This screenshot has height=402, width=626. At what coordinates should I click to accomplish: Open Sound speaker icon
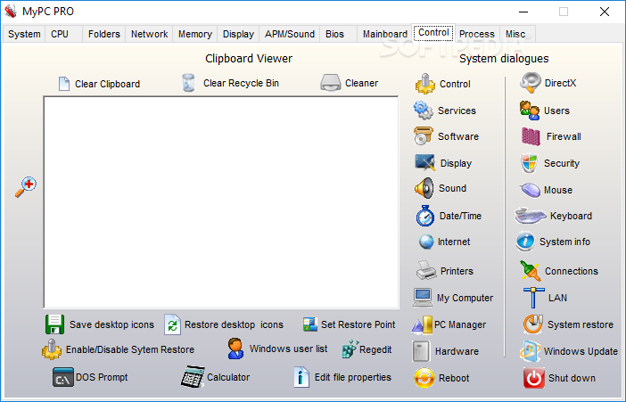[x=424, y=188]
